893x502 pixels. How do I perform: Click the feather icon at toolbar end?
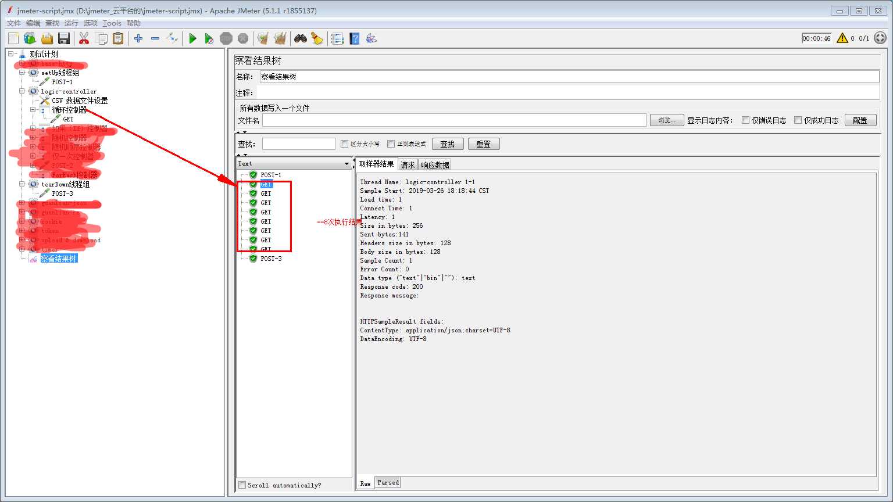(372, 38)
